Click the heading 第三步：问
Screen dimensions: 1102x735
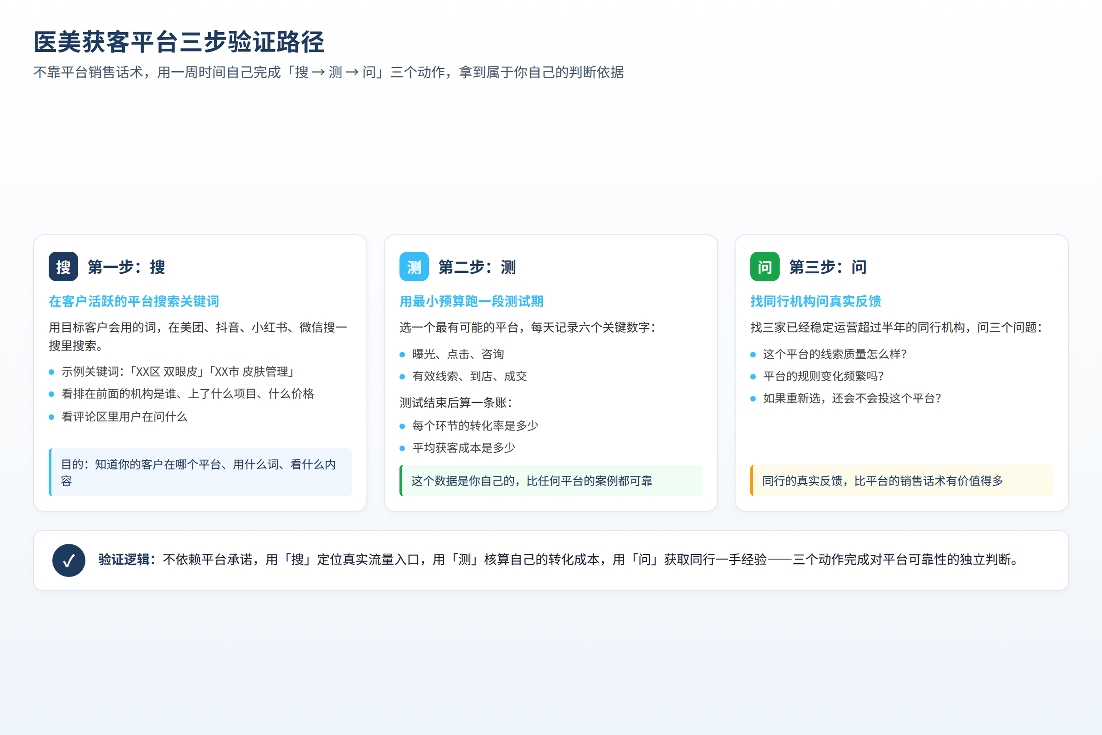point(828,267)
